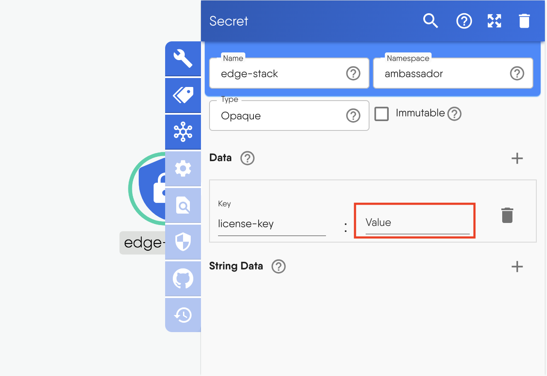The width and height of the screenshot is (547, 376).
Task: Click the search magnifier icon in Secret header
Action: 431,21
